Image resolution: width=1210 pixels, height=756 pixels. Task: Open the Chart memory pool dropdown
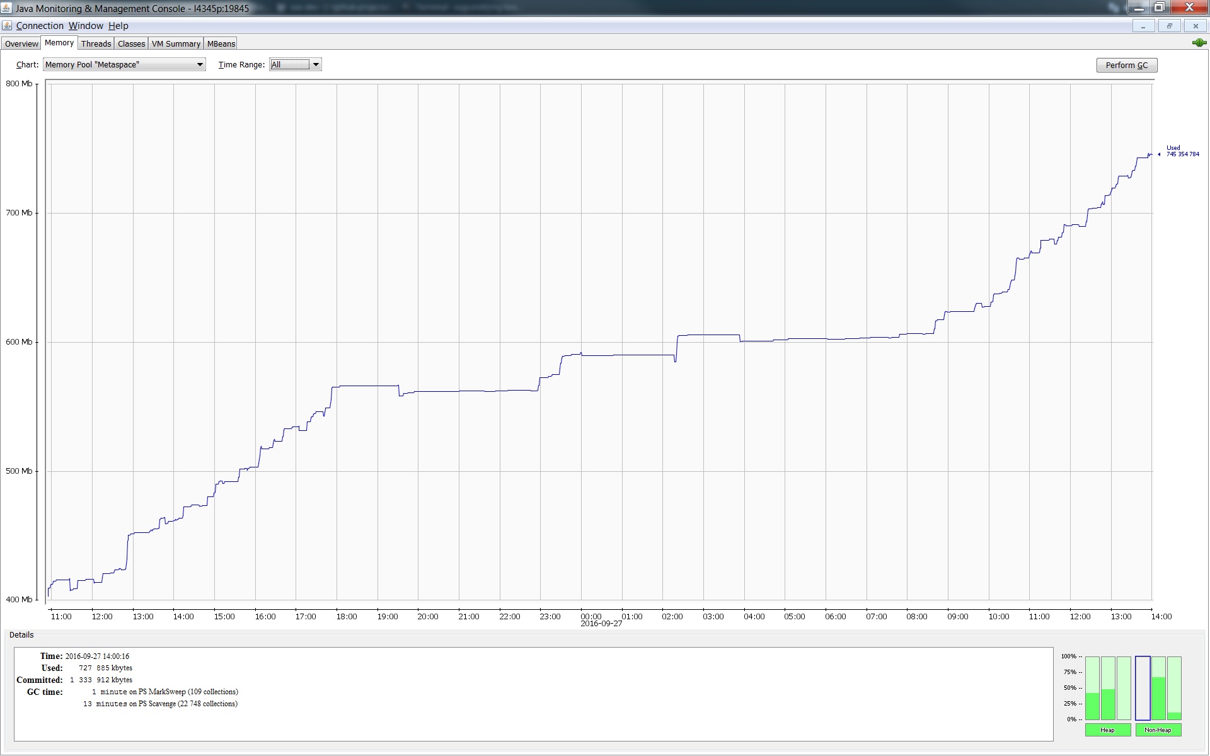(124, 64)
